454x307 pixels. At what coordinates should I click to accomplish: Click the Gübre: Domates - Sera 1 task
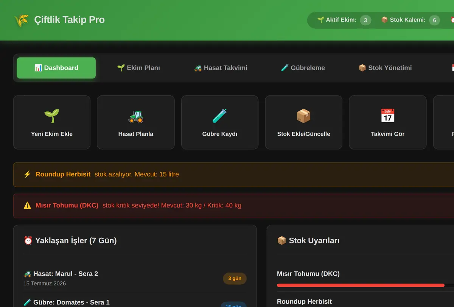click(x=72, y=302)
